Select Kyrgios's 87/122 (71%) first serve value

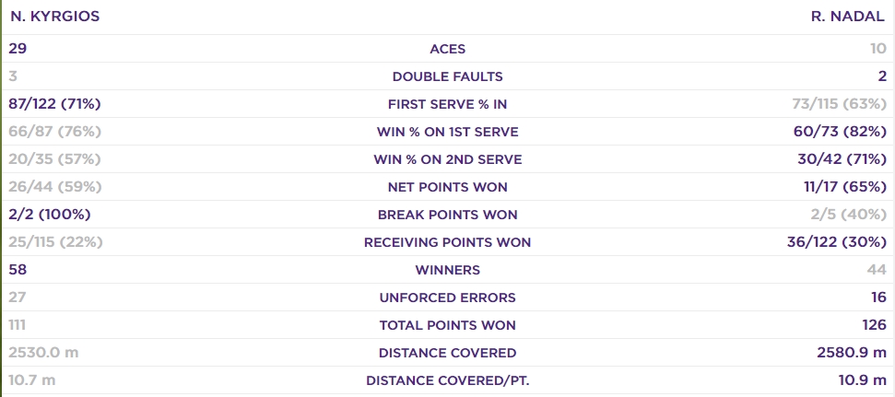pos(55,104)
